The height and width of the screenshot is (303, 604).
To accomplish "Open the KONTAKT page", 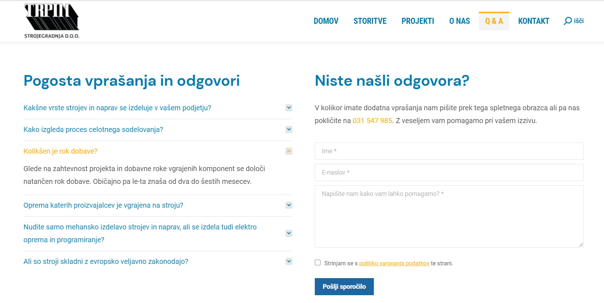I will click(534, 21).
